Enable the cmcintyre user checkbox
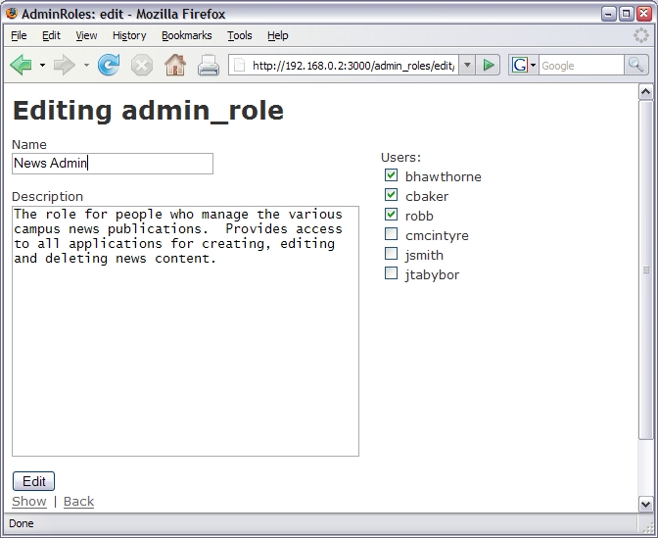 pyautogui.click(x=392, y=235)
